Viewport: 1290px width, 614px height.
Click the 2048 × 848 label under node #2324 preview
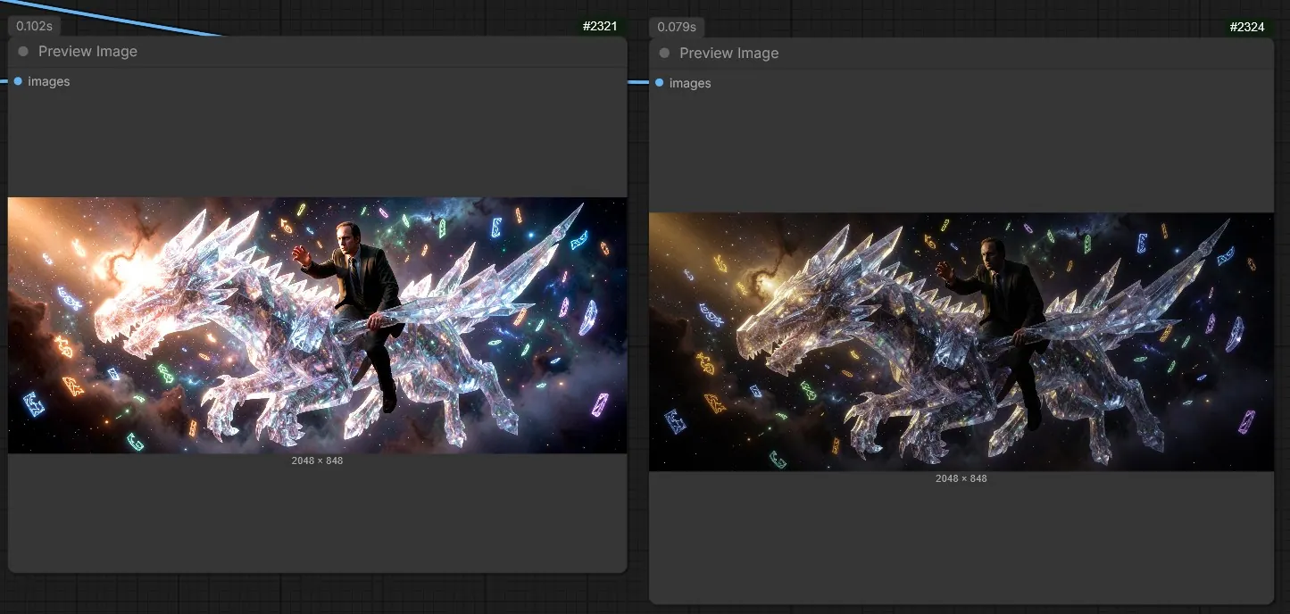click(961, 478)
